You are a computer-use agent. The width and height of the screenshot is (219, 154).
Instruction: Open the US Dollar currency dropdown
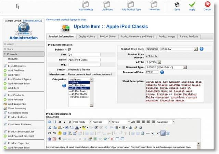pyautogui.click(x=179, y=49)
